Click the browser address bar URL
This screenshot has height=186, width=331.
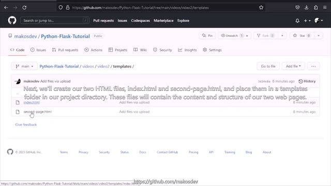140,8
